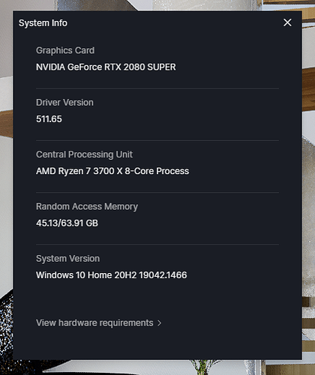Select Windows 10 Home 20H2 text
315x375 pixels.
[86, 275]
